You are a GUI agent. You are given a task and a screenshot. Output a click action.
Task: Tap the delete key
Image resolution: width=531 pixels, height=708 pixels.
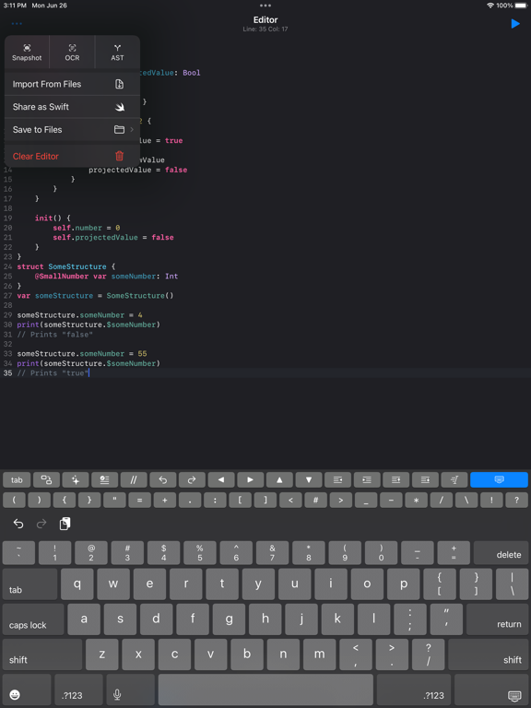pyautogui.click(x=501, y=553)
